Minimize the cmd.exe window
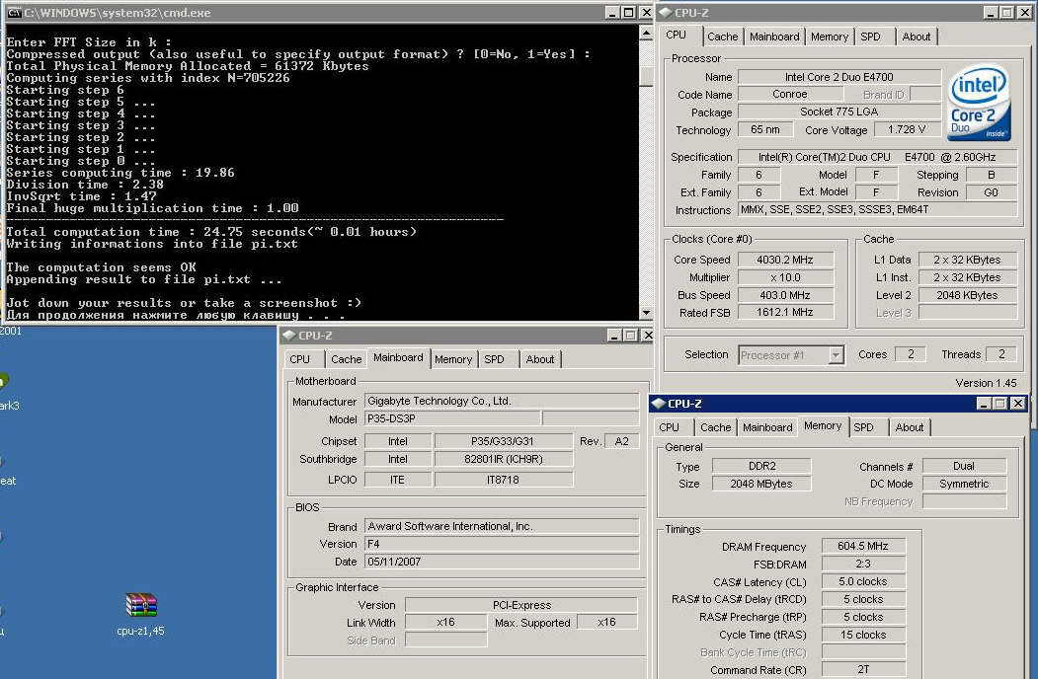This screenshot has height=679, width=1038. click(612, 13)
